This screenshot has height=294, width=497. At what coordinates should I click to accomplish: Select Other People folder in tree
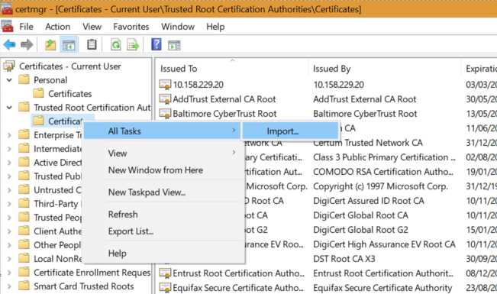click(x=57, y=245)
